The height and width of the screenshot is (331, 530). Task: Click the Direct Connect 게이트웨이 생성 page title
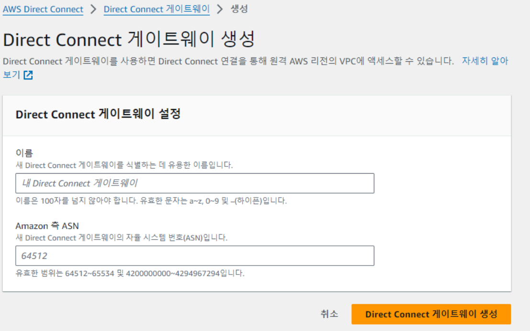pyautogui.click(x=129, y=39)
